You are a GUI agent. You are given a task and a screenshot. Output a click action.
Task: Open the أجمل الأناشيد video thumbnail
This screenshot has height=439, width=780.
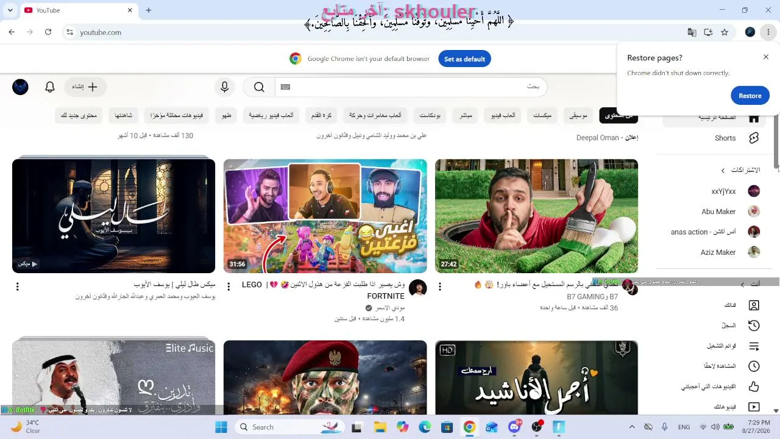point(536,377)
